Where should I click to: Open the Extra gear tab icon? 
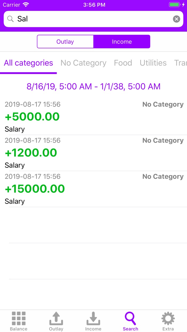(168, 318)
